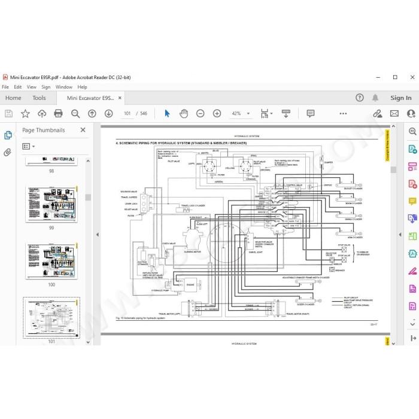Select page 100 thumbnail
The height and width of the screenshot is (419, 419).
point(51,261)
